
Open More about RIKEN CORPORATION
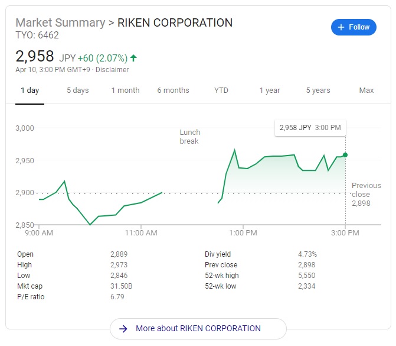click(x=198, y=328)
